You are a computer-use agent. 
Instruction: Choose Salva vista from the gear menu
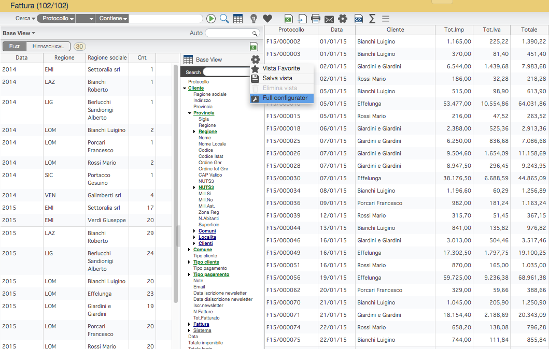[x=281, y=78]
